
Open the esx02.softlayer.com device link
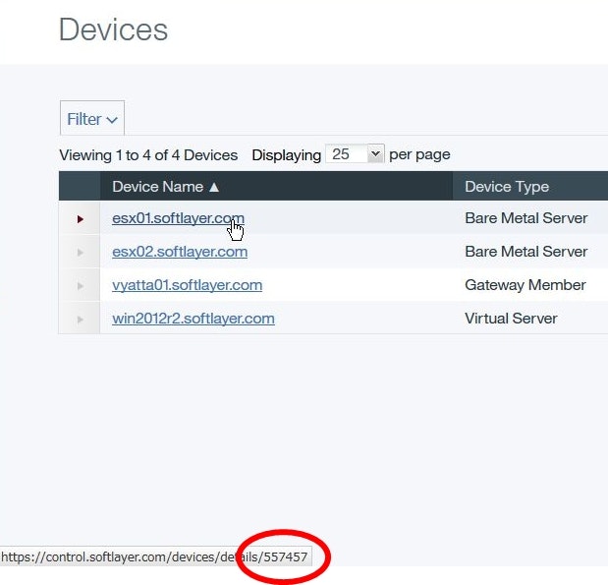point(180,252)
